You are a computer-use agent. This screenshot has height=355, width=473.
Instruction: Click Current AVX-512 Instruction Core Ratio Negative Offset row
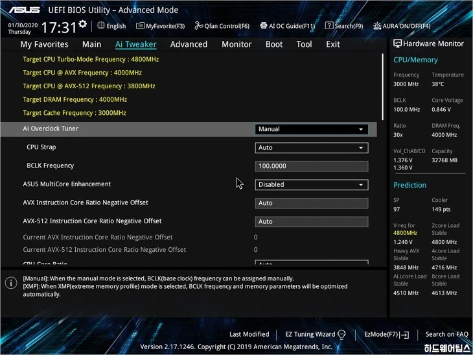pyautogui.click(x=104, y=250)
